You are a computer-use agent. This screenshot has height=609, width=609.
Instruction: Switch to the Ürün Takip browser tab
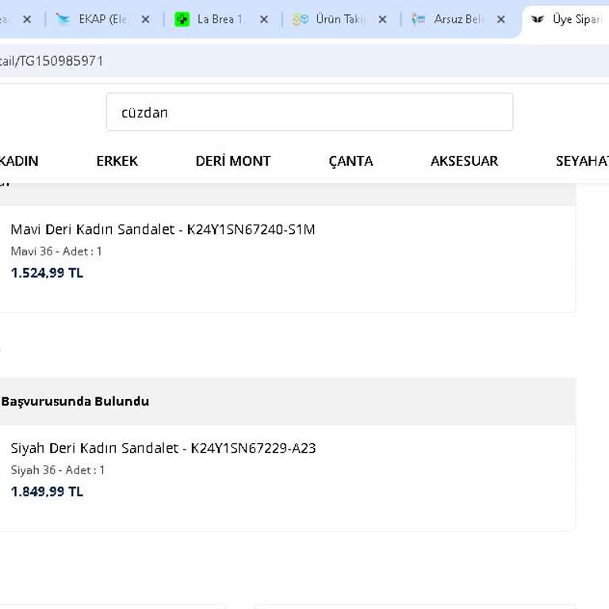(x=340, y=19)
